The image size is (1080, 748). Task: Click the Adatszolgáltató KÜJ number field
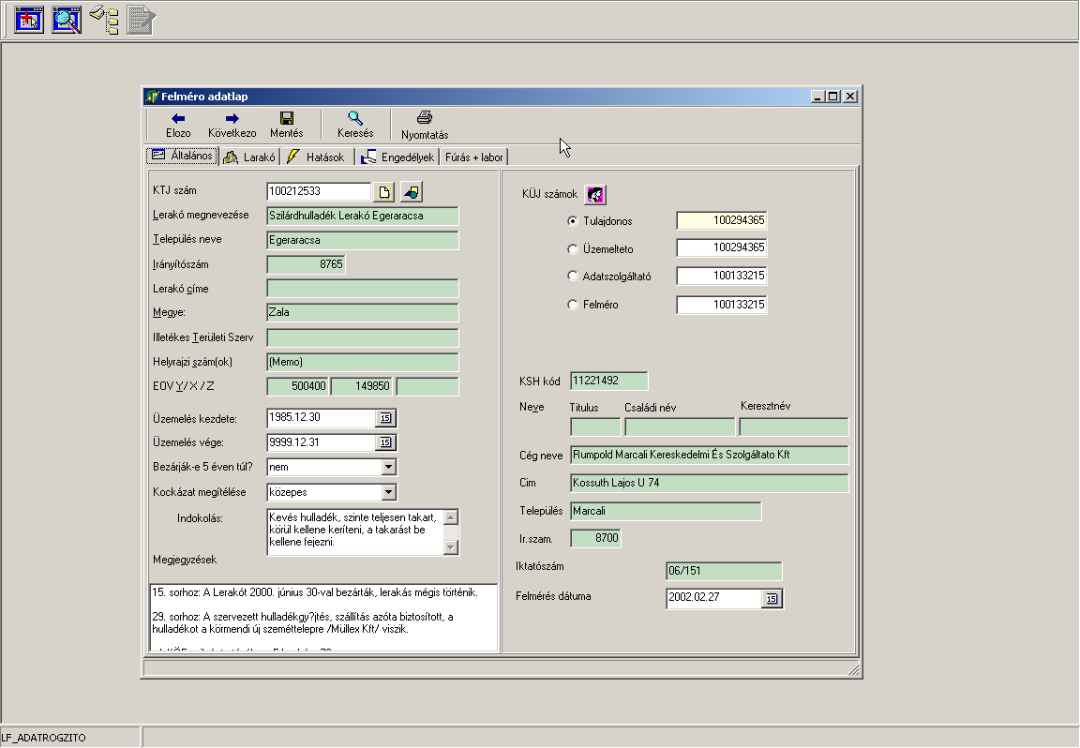[x=722, y=276]
